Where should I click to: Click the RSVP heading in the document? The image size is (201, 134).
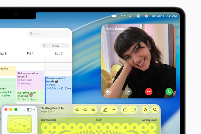pos(99,120)
